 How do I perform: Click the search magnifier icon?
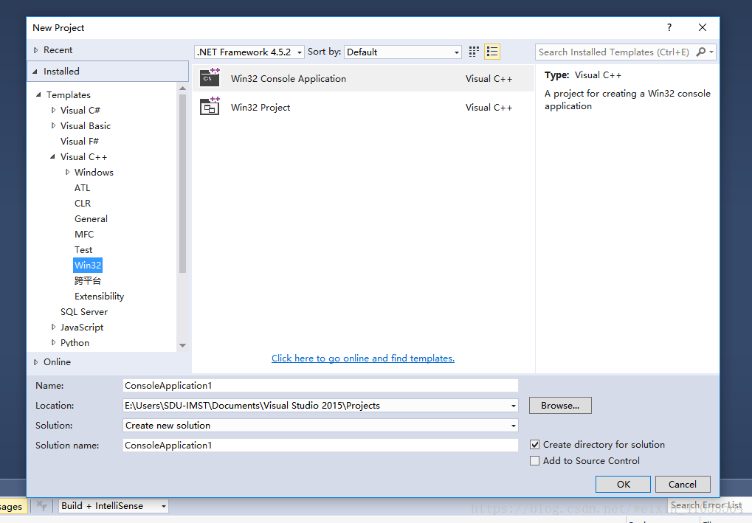click(700, 52)
